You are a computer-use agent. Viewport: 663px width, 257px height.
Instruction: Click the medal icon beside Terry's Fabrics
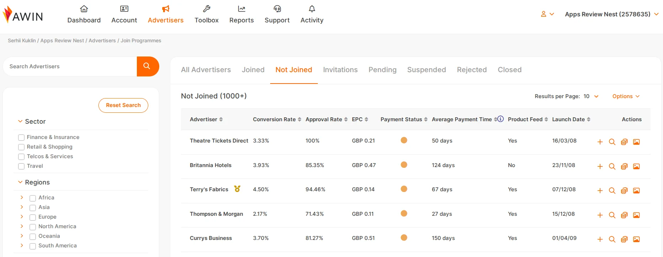coord(237,189)
